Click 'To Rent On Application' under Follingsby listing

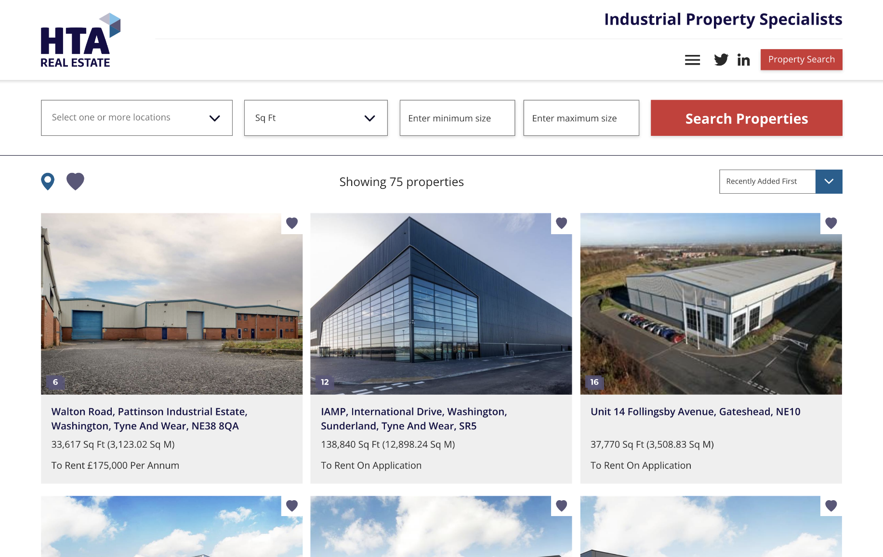tap(641, 465)
